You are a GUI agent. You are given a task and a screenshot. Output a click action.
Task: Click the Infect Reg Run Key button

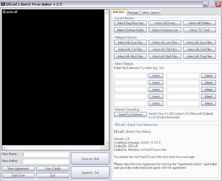[130, 23]
